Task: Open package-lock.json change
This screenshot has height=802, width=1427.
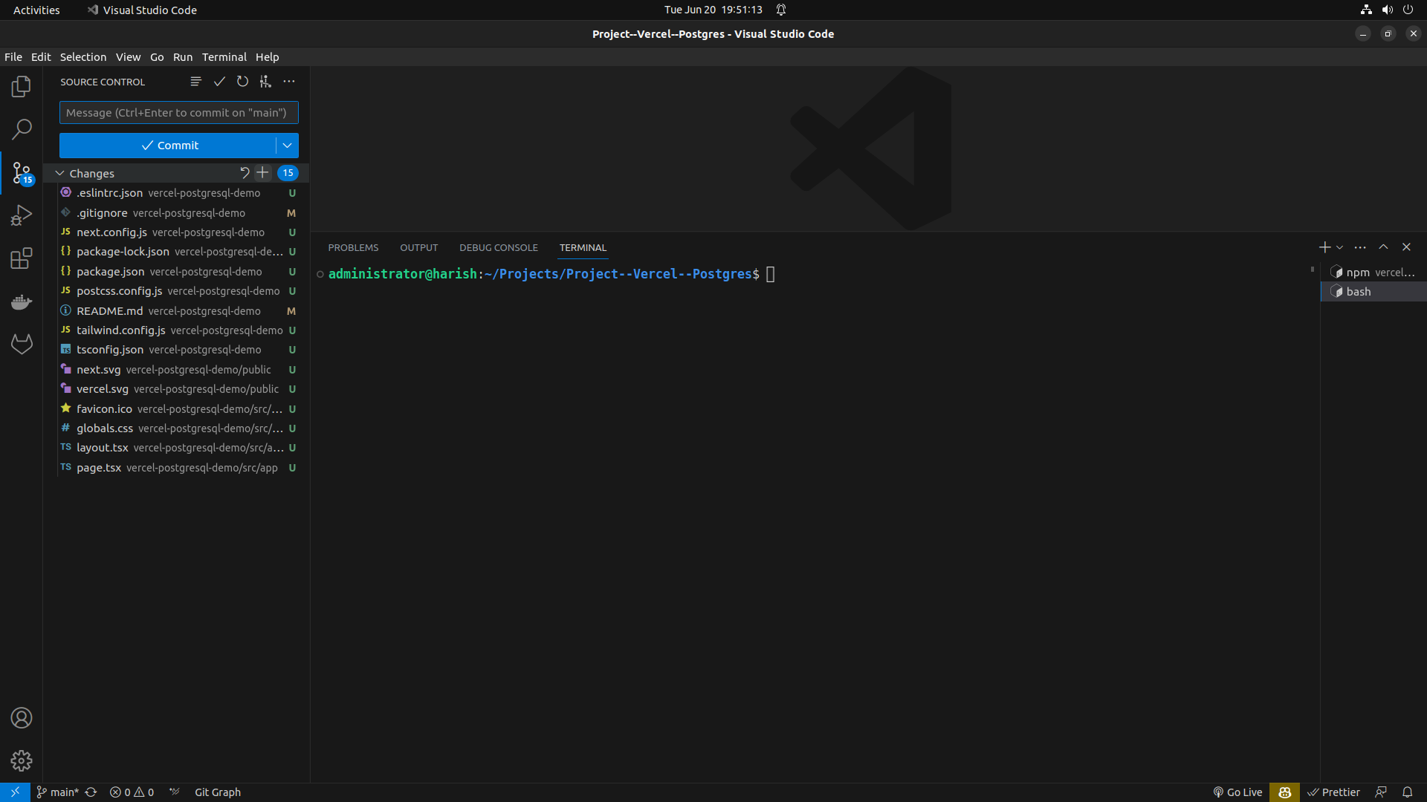Action: pyautogui.click(x=176, y=252)
